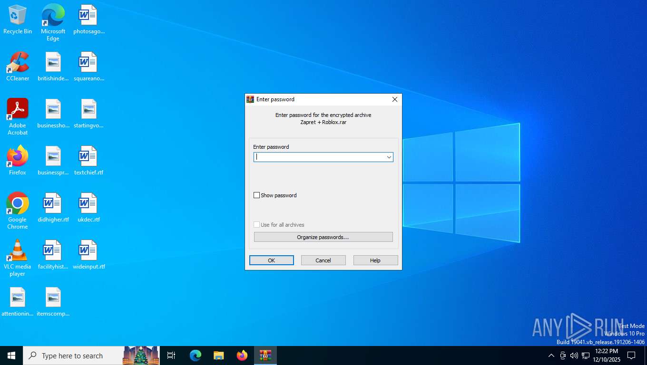647x365 pixels.
Task: Open Firefox from the taskbar
Action: point(242,355)
